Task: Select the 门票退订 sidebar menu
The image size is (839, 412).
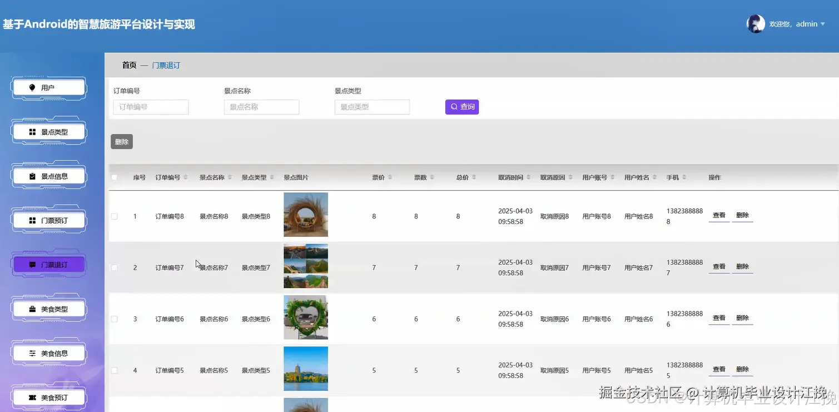Action: [x=49, y=265]
